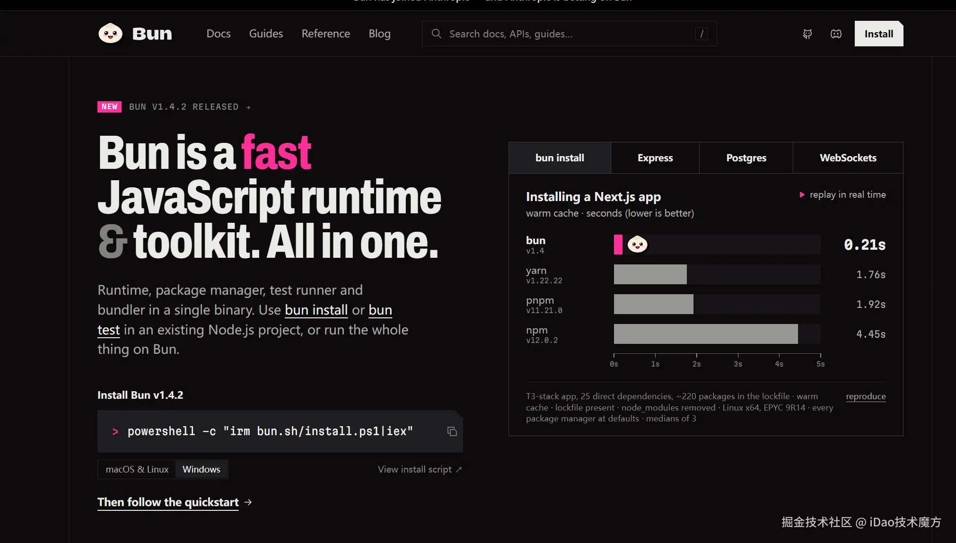This screenshot has width=956, height=543.
Task: Click the 'Installing a Next.js app' heading
Action: 593,197
